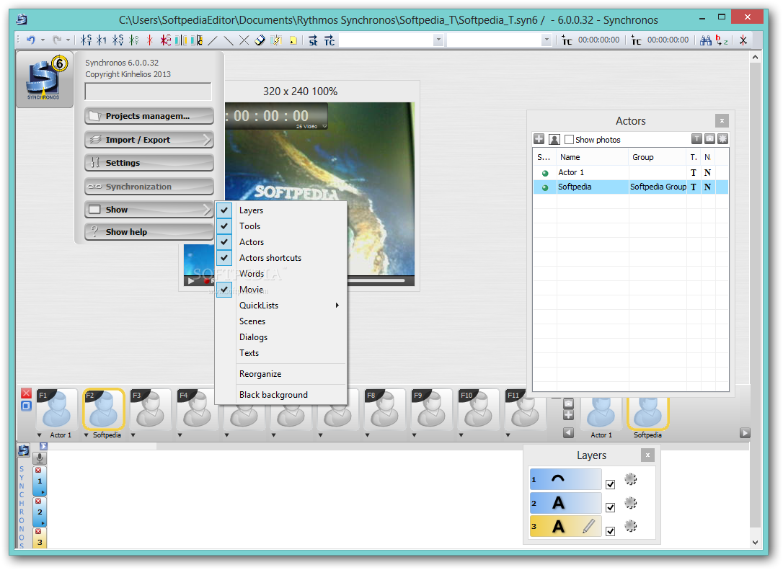Click the T icon at Actors panel top right

click(696, 139)
